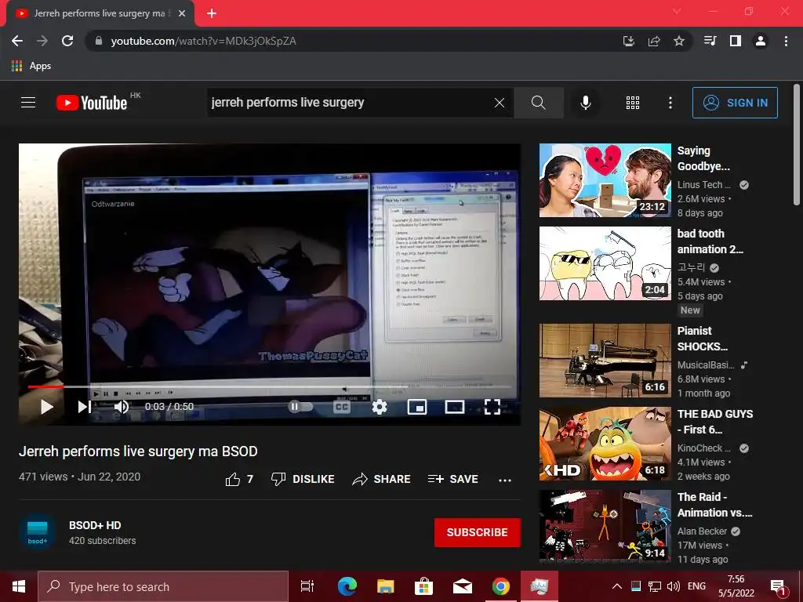Toggle Chrome side panel
This screenshot has width=803, height=602.
[x=736, y=41]
